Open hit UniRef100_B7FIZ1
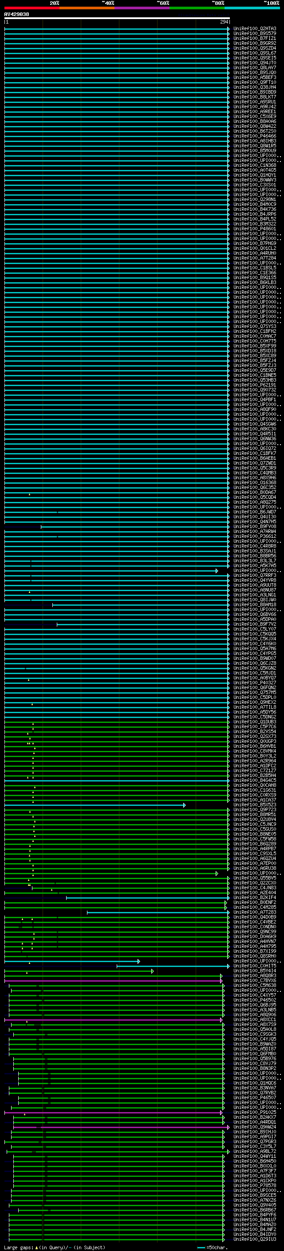Image resolution: width=284 pixels, height=1251 pixels. coord(255,38)
